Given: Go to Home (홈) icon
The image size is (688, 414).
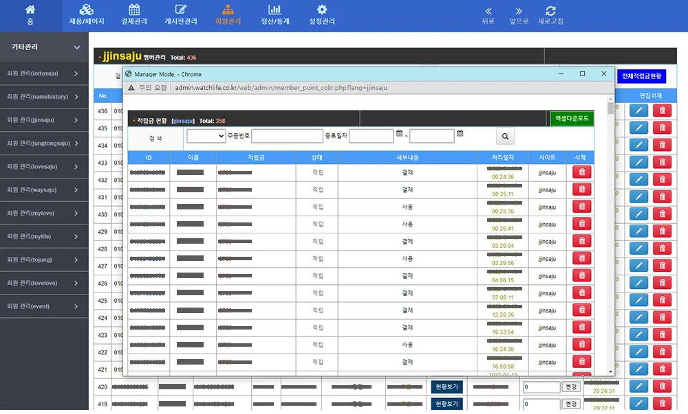Looking at the screenshot, I should click(30, 15).
